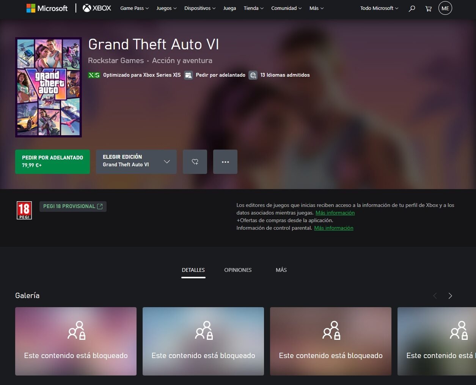Open the ME account avatar
476x385 pixels.
(x=445, y=8)
